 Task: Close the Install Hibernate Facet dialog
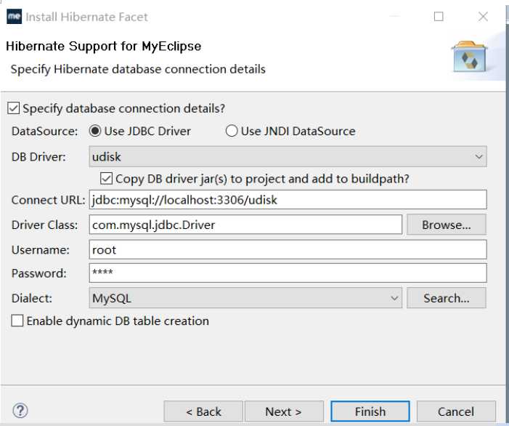tap(483, 16)
